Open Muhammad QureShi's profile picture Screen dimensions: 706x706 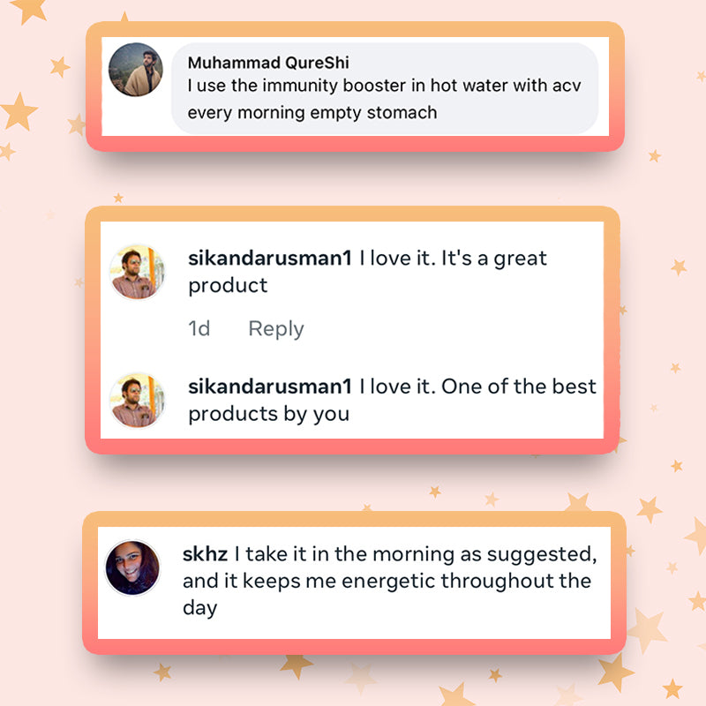[135, 70]
